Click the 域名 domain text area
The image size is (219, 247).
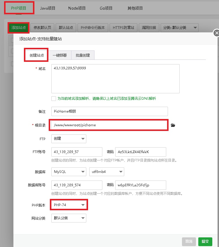[115, 79]
